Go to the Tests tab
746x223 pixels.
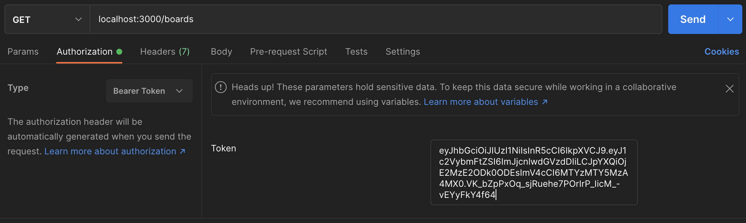356,52
